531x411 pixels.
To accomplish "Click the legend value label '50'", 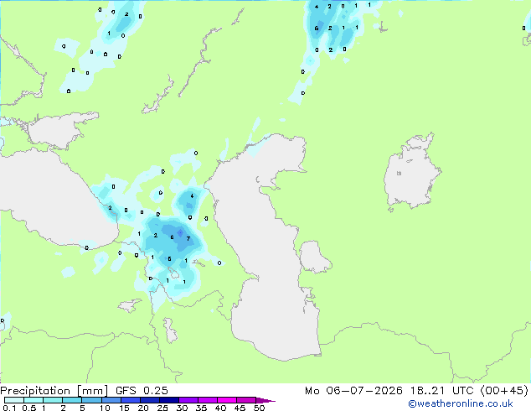I will click(x=259, y=408).
